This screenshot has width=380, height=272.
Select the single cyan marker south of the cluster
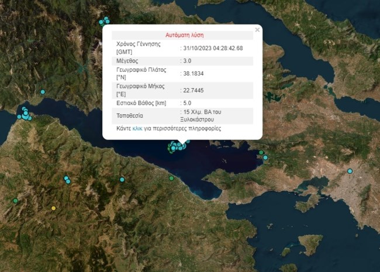pyautogui.click(x=171, y=178)
